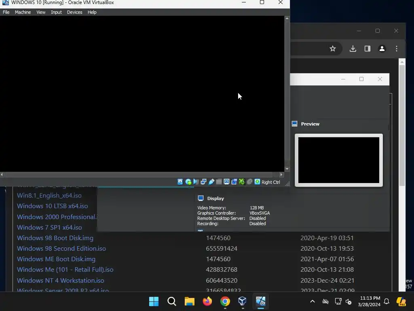Show hidden system tray icons

pyautogui.click(x=313, y=301)
